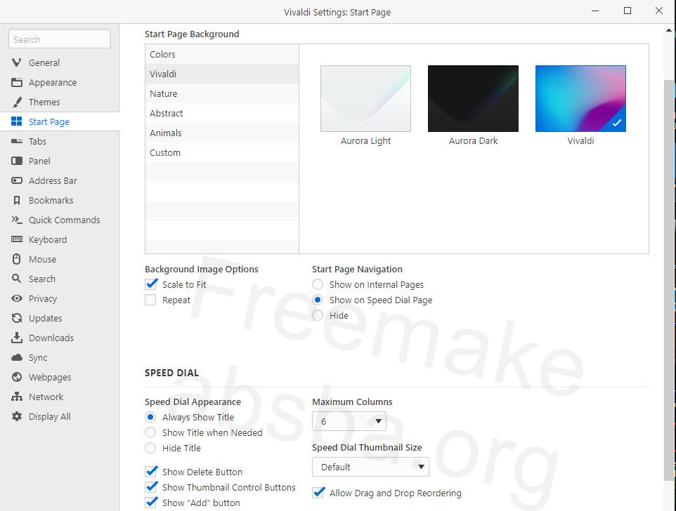Go to Tabs settings section
The image size is (676, 511).
coord(60,141)
